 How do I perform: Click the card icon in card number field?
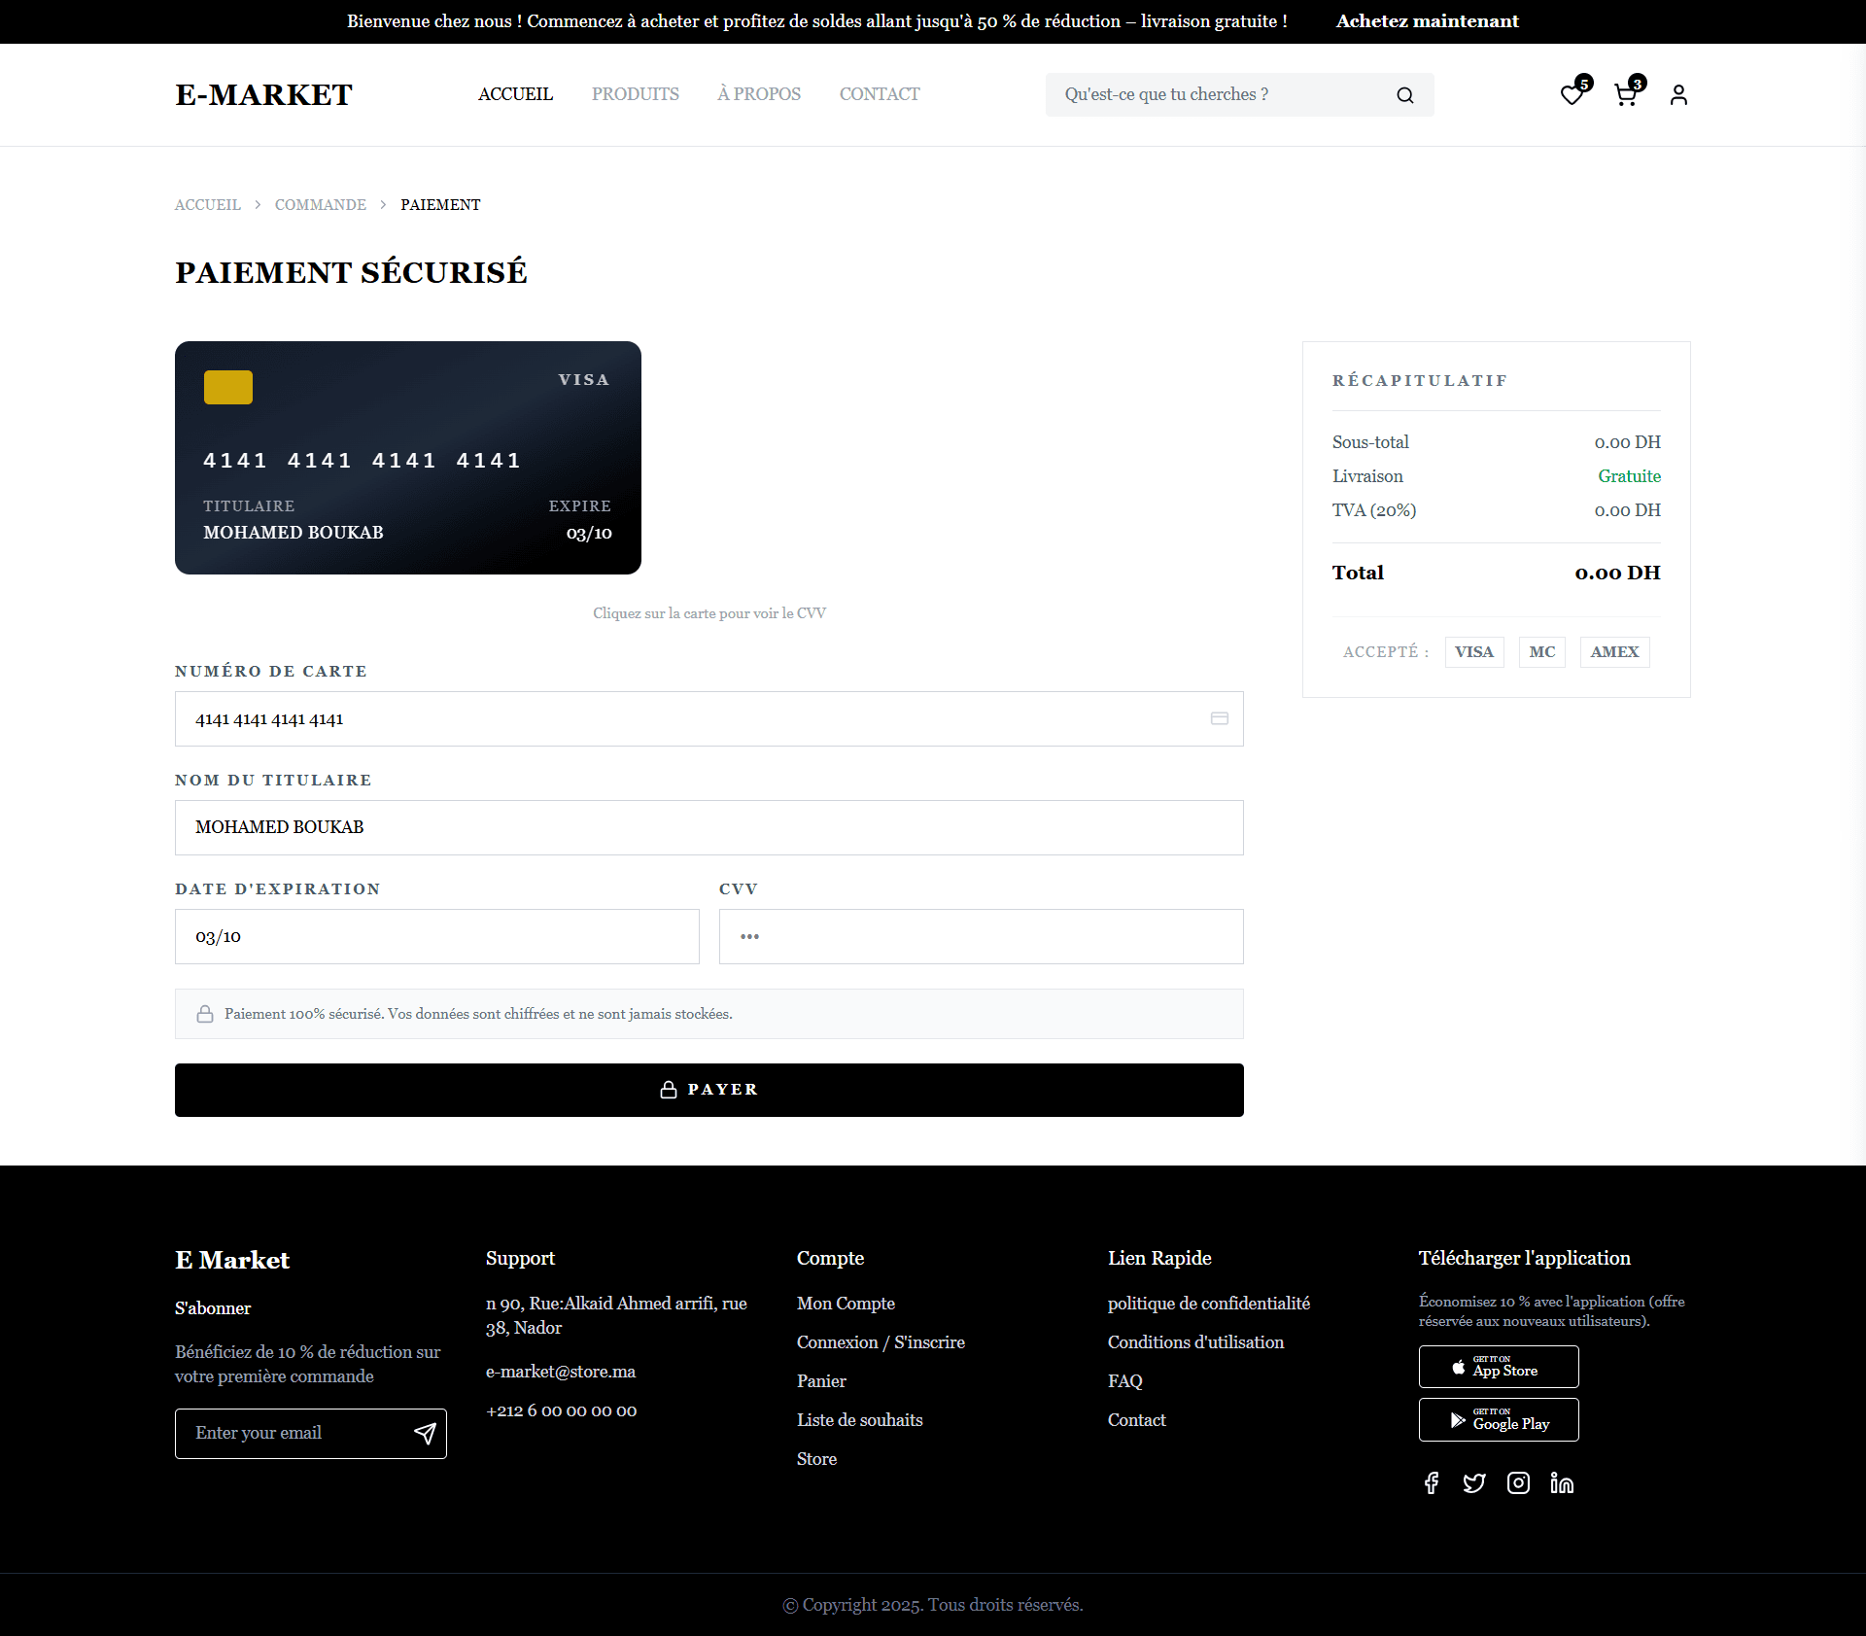tap(1220, 718)
